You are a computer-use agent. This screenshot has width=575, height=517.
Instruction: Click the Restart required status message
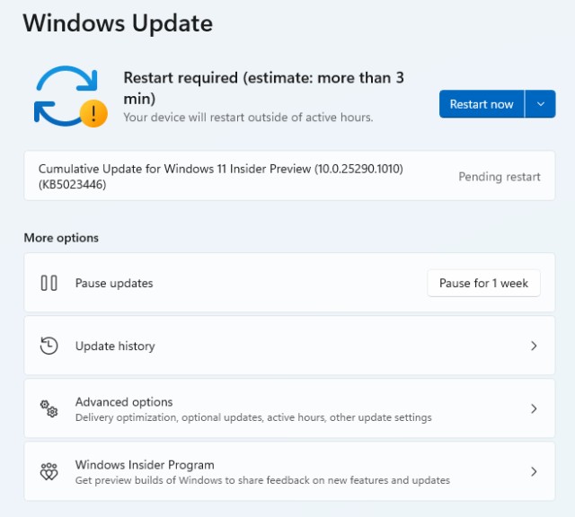[263, 87]
